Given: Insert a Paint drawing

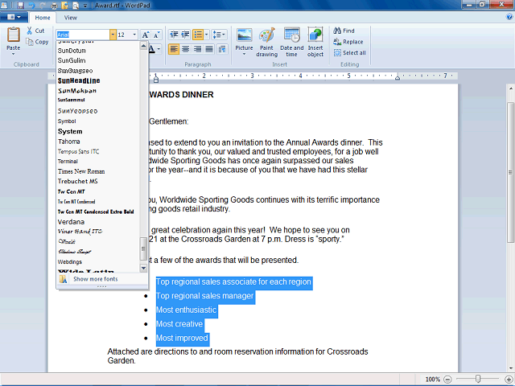Looking at the screenshot, I should pos(266,42).
